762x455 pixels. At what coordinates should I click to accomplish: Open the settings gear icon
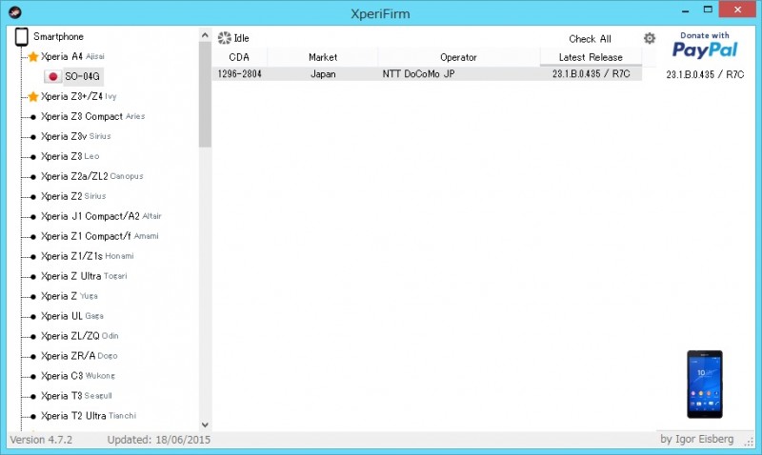[x=650, y=38]
